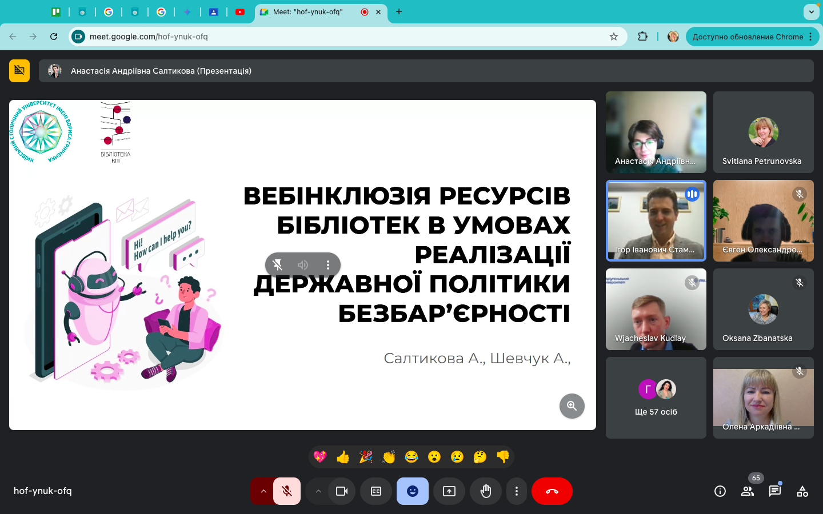Open the "Ще 57 осіб" participants tile

[656, 397]
